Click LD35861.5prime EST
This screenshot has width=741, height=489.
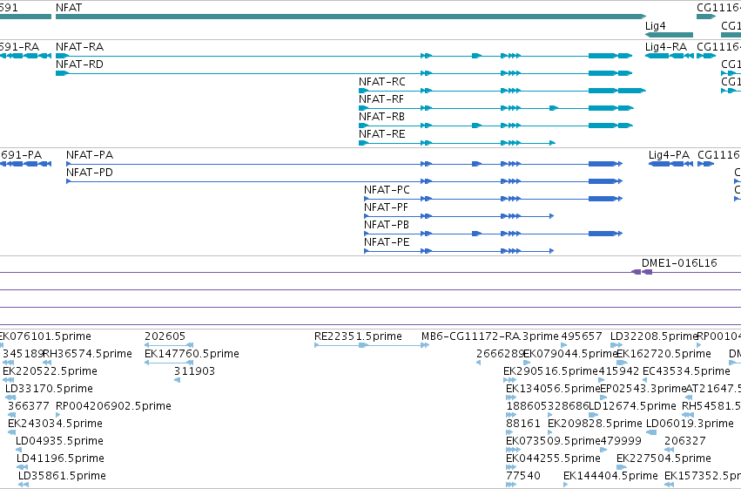[x=62, y=476]
